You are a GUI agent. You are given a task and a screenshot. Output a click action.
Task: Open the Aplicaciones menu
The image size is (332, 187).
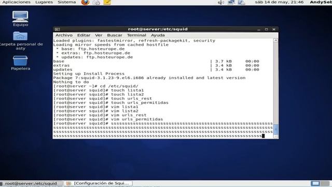click(x=16, y=2)
